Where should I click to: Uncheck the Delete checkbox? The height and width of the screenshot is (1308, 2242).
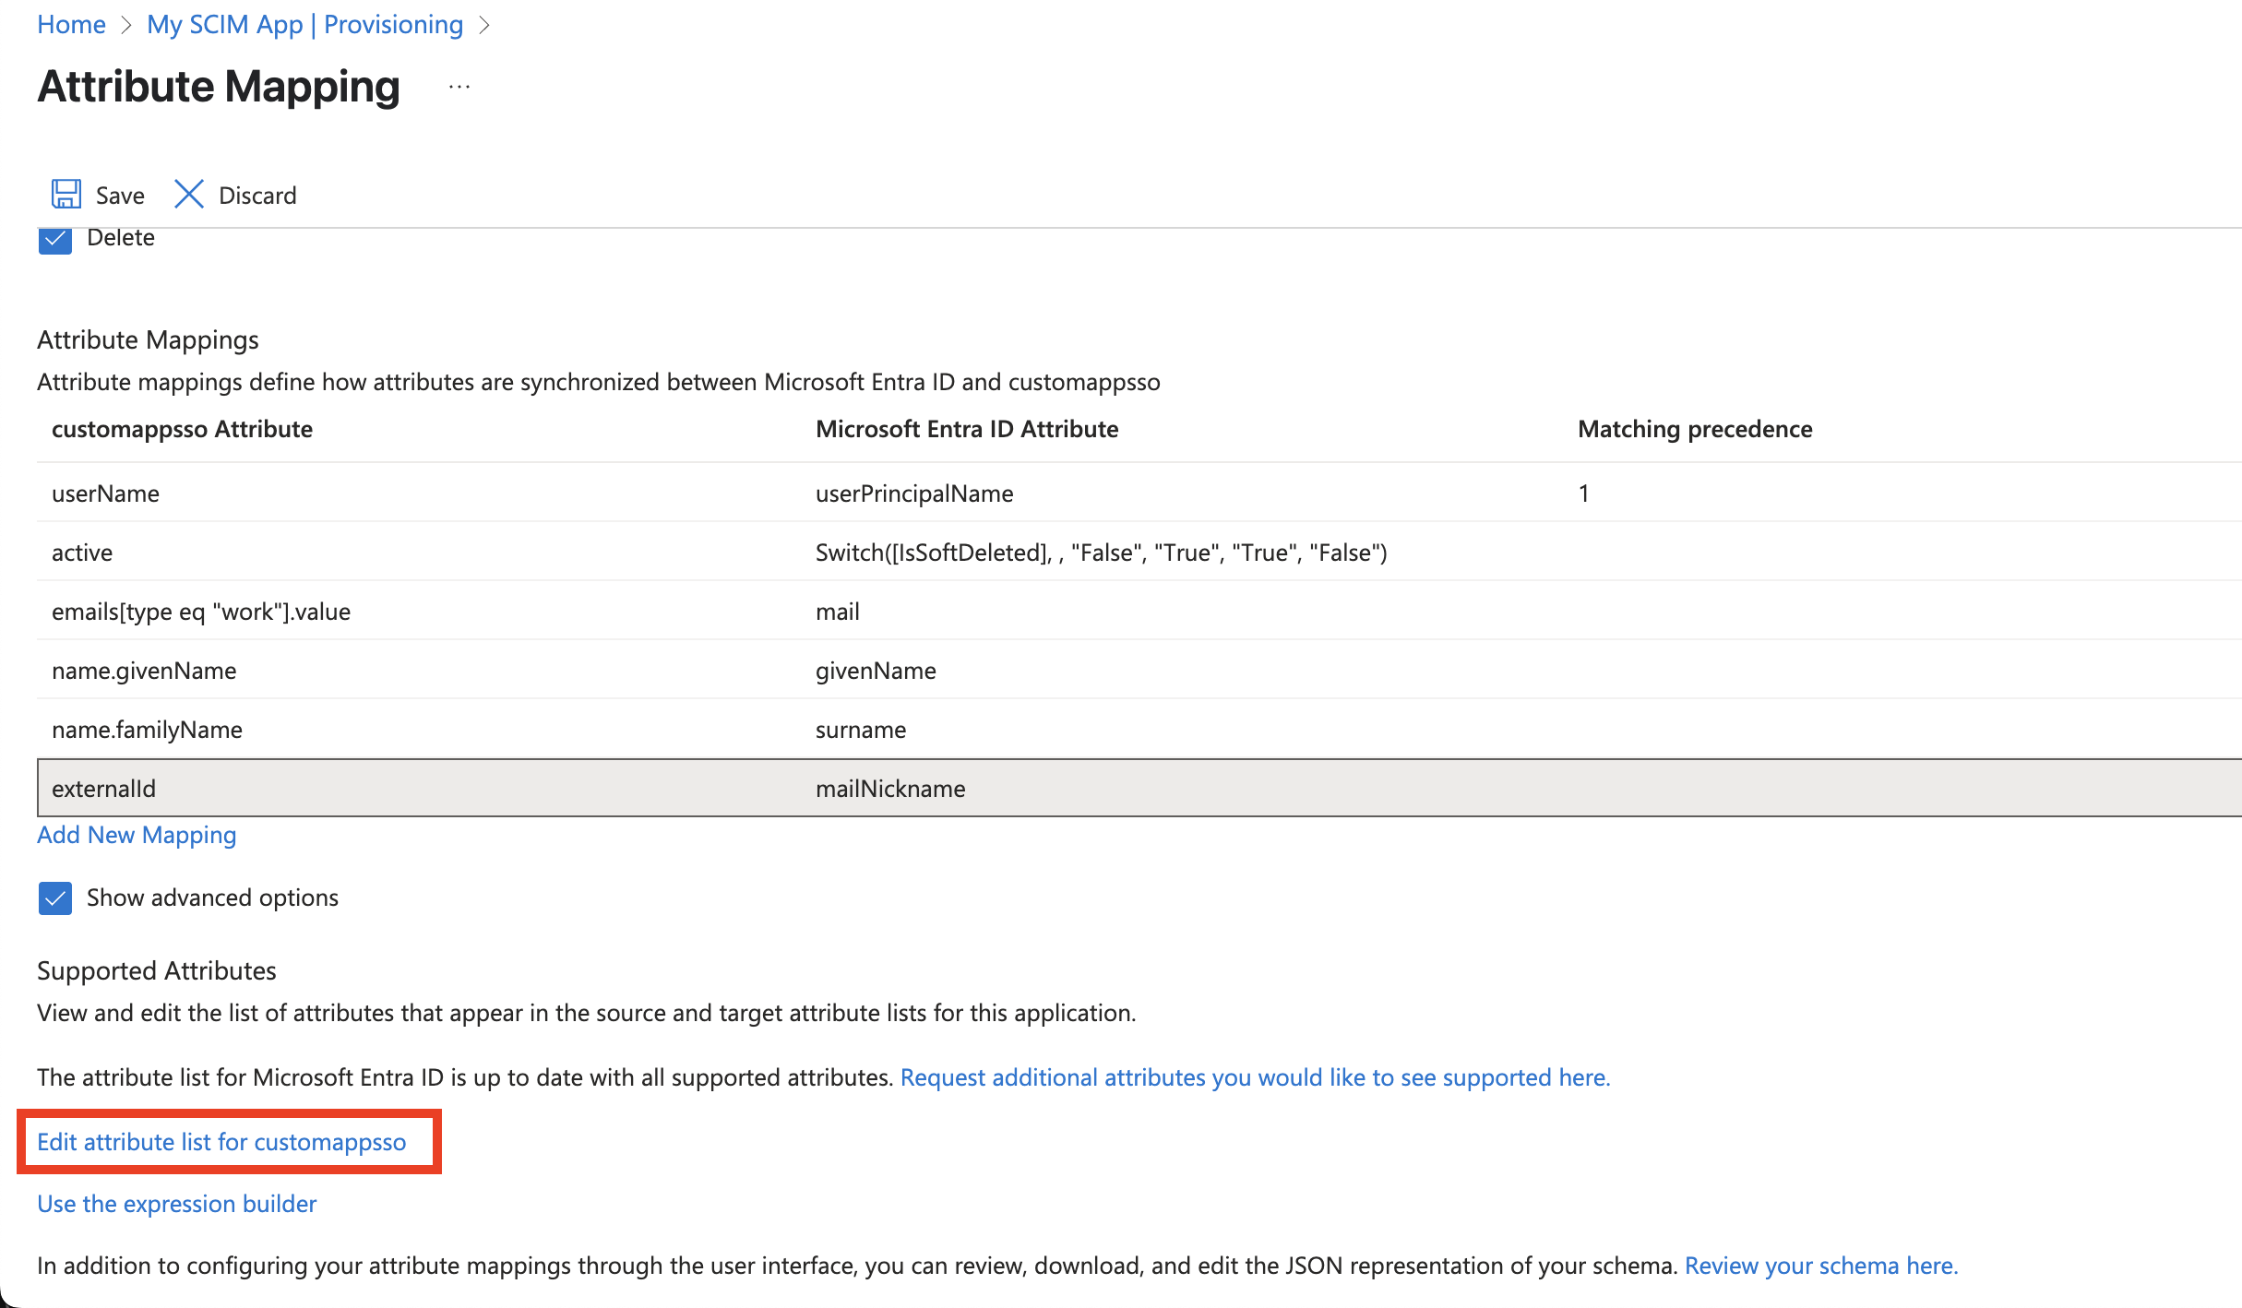tap(55, 242)
